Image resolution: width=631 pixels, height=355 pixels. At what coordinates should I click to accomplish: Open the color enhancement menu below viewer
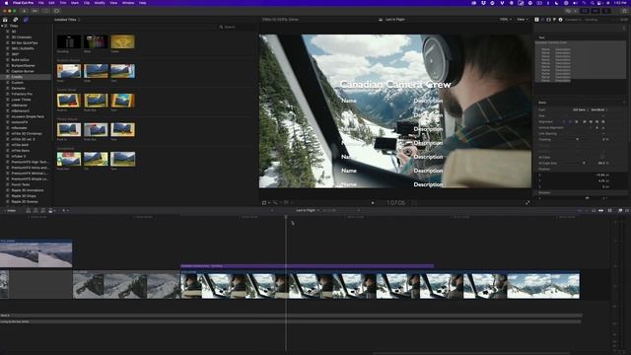[x=276, y=203]
